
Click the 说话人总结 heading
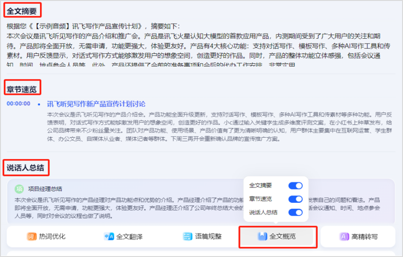tap(25, 168)
